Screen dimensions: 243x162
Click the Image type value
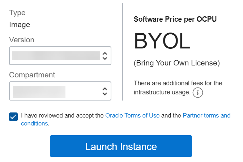click(x=20, y=25)
